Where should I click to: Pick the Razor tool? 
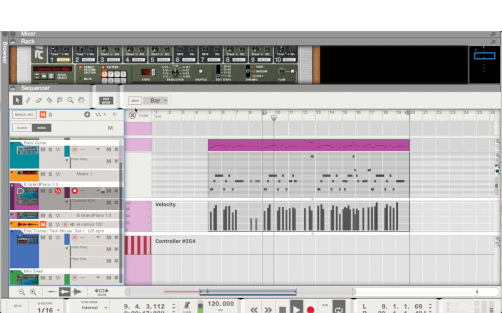[49, 100]
